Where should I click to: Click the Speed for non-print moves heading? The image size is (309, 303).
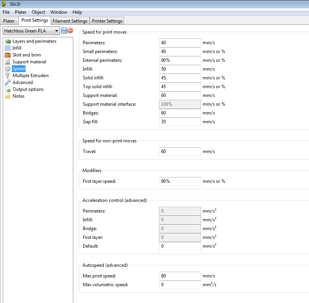point(109,141)
